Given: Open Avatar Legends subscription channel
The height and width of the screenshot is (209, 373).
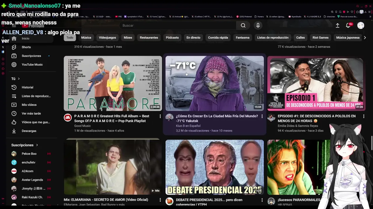Looking at the screenshot, I should pos(32,180).
